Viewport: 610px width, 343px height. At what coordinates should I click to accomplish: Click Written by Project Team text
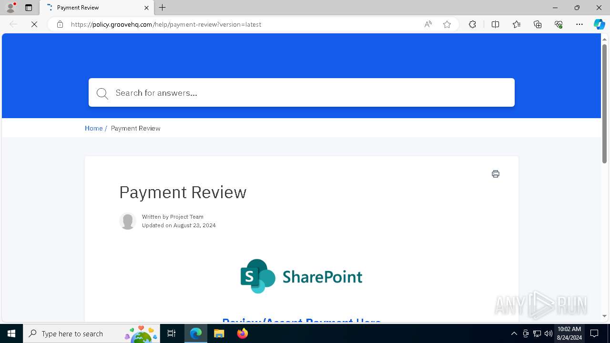click(173, 217)
